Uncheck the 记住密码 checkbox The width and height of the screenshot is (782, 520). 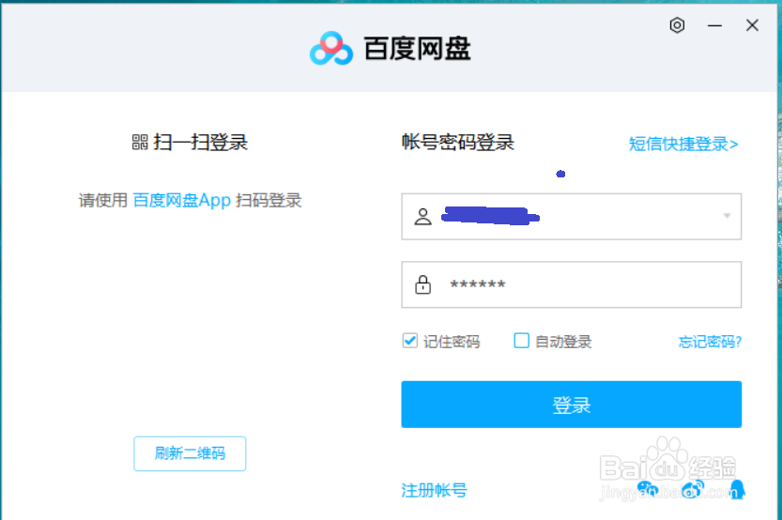[x=410, y=341]
